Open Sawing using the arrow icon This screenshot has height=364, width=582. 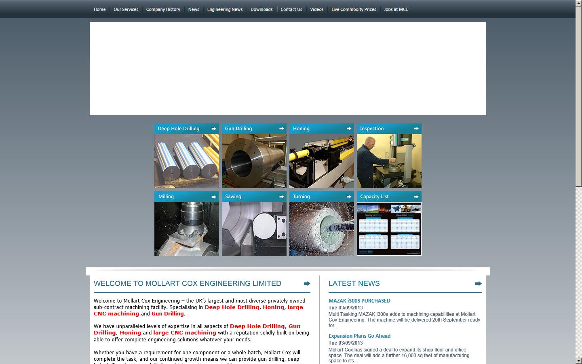281,196
